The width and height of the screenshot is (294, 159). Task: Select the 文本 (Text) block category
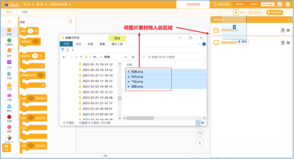(x=9, y=64)
